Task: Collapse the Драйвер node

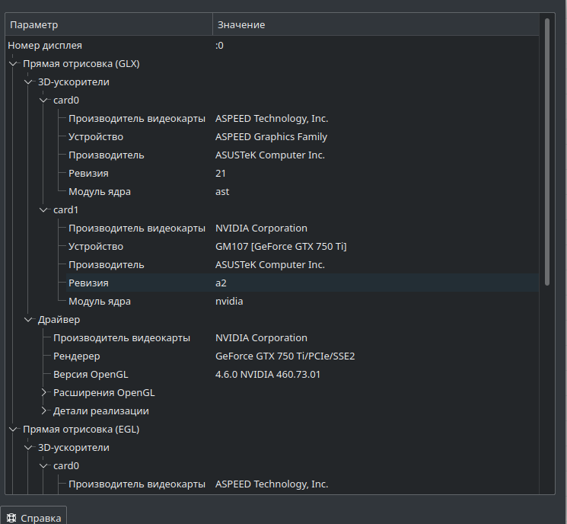Action: click(x=28, y=320)
